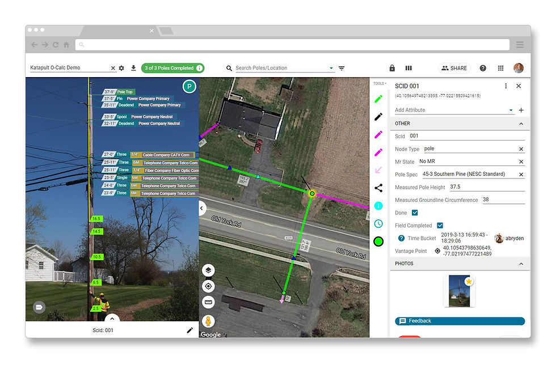
Task: Click the Measured Pole Height field
Action: [x=487, y=187]
